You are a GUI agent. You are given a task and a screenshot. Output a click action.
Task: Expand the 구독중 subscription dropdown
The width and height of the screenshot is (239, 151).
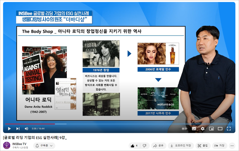44,146
